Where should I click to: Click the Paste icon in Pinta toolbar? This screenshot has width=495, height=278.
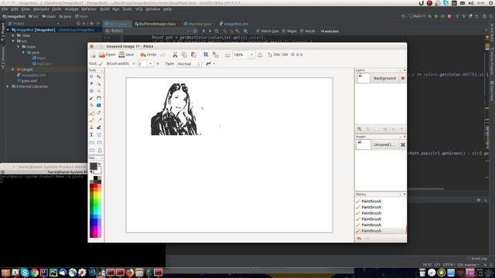coord(193,55)
